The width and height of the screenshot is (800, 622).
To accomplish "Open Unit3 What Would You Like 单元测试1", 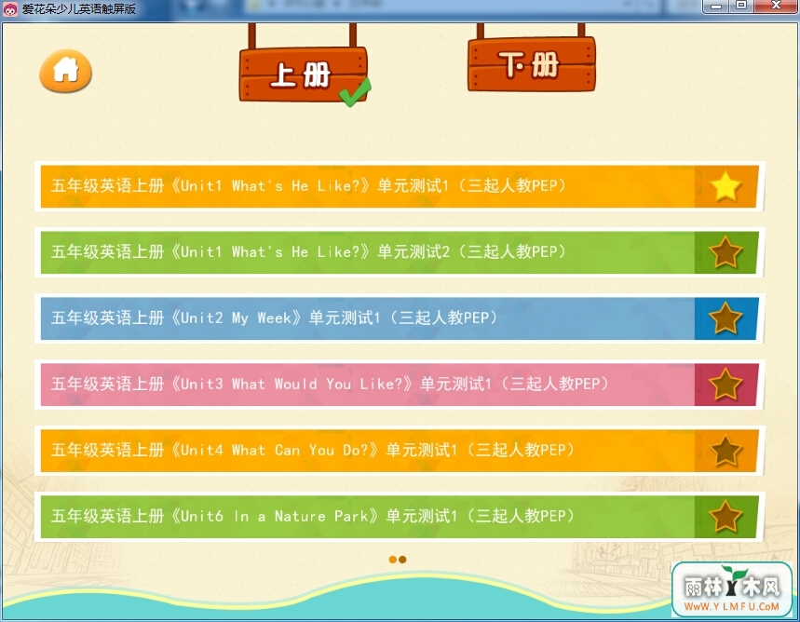I will [399, 385].
